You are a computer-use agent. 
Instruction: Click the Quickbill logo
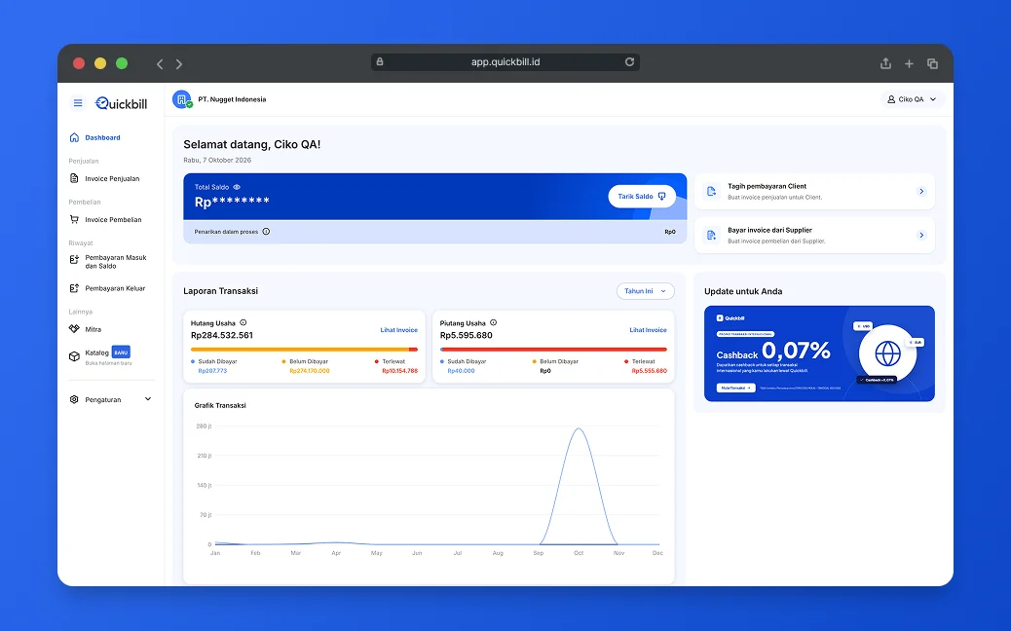pyautogui.click(x=121, y=103)
